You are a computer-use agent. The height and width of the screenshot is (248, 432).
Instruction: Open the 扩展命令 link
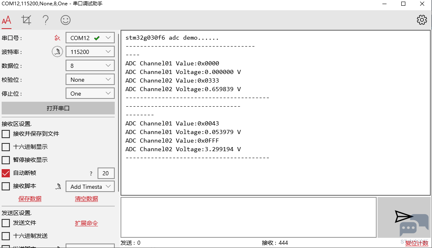(86, 223)
